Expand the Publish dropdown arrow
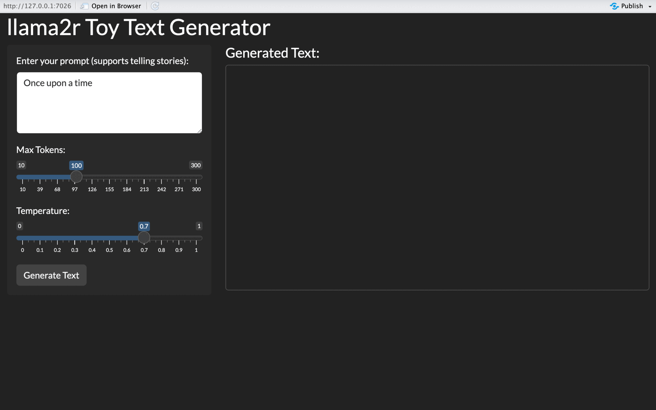This screenshot has width=656, height=410. coord(650,6)
